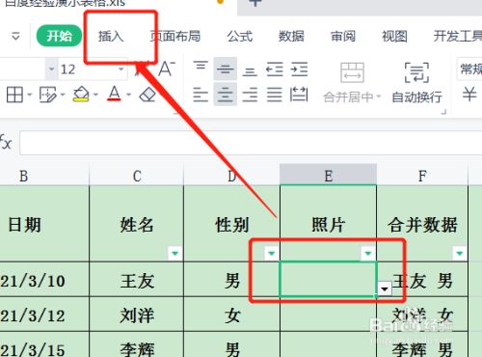Image resolution: width=482 pixels, height=357 pixels.
Task: Toggle horizontal center alignment
Action: point(226,95)
